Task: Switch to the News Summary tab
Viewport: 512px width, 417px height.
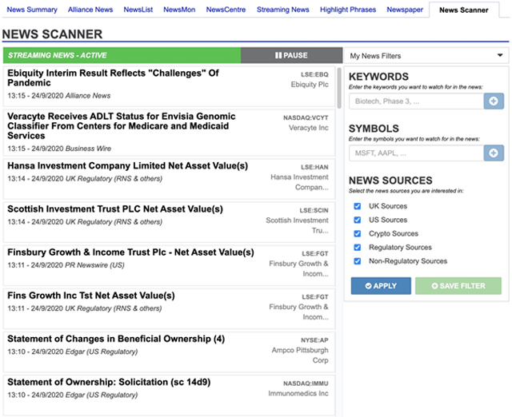Action: tap(32, 10)
